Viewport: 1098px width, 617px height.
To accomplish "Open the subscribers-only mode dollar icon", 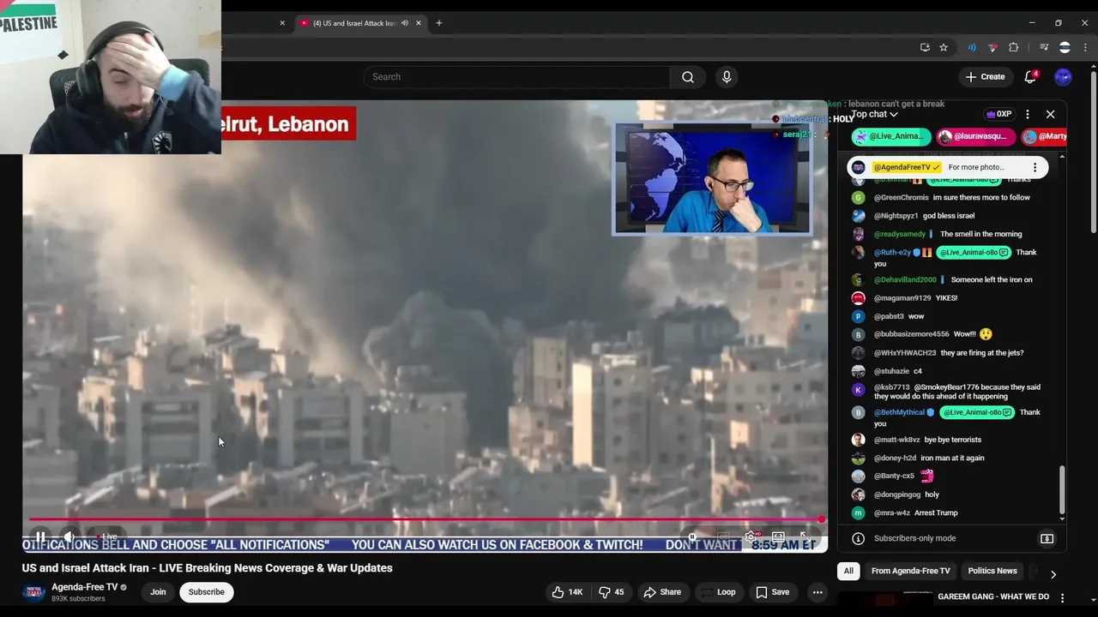I will [x=1047, y=539].
